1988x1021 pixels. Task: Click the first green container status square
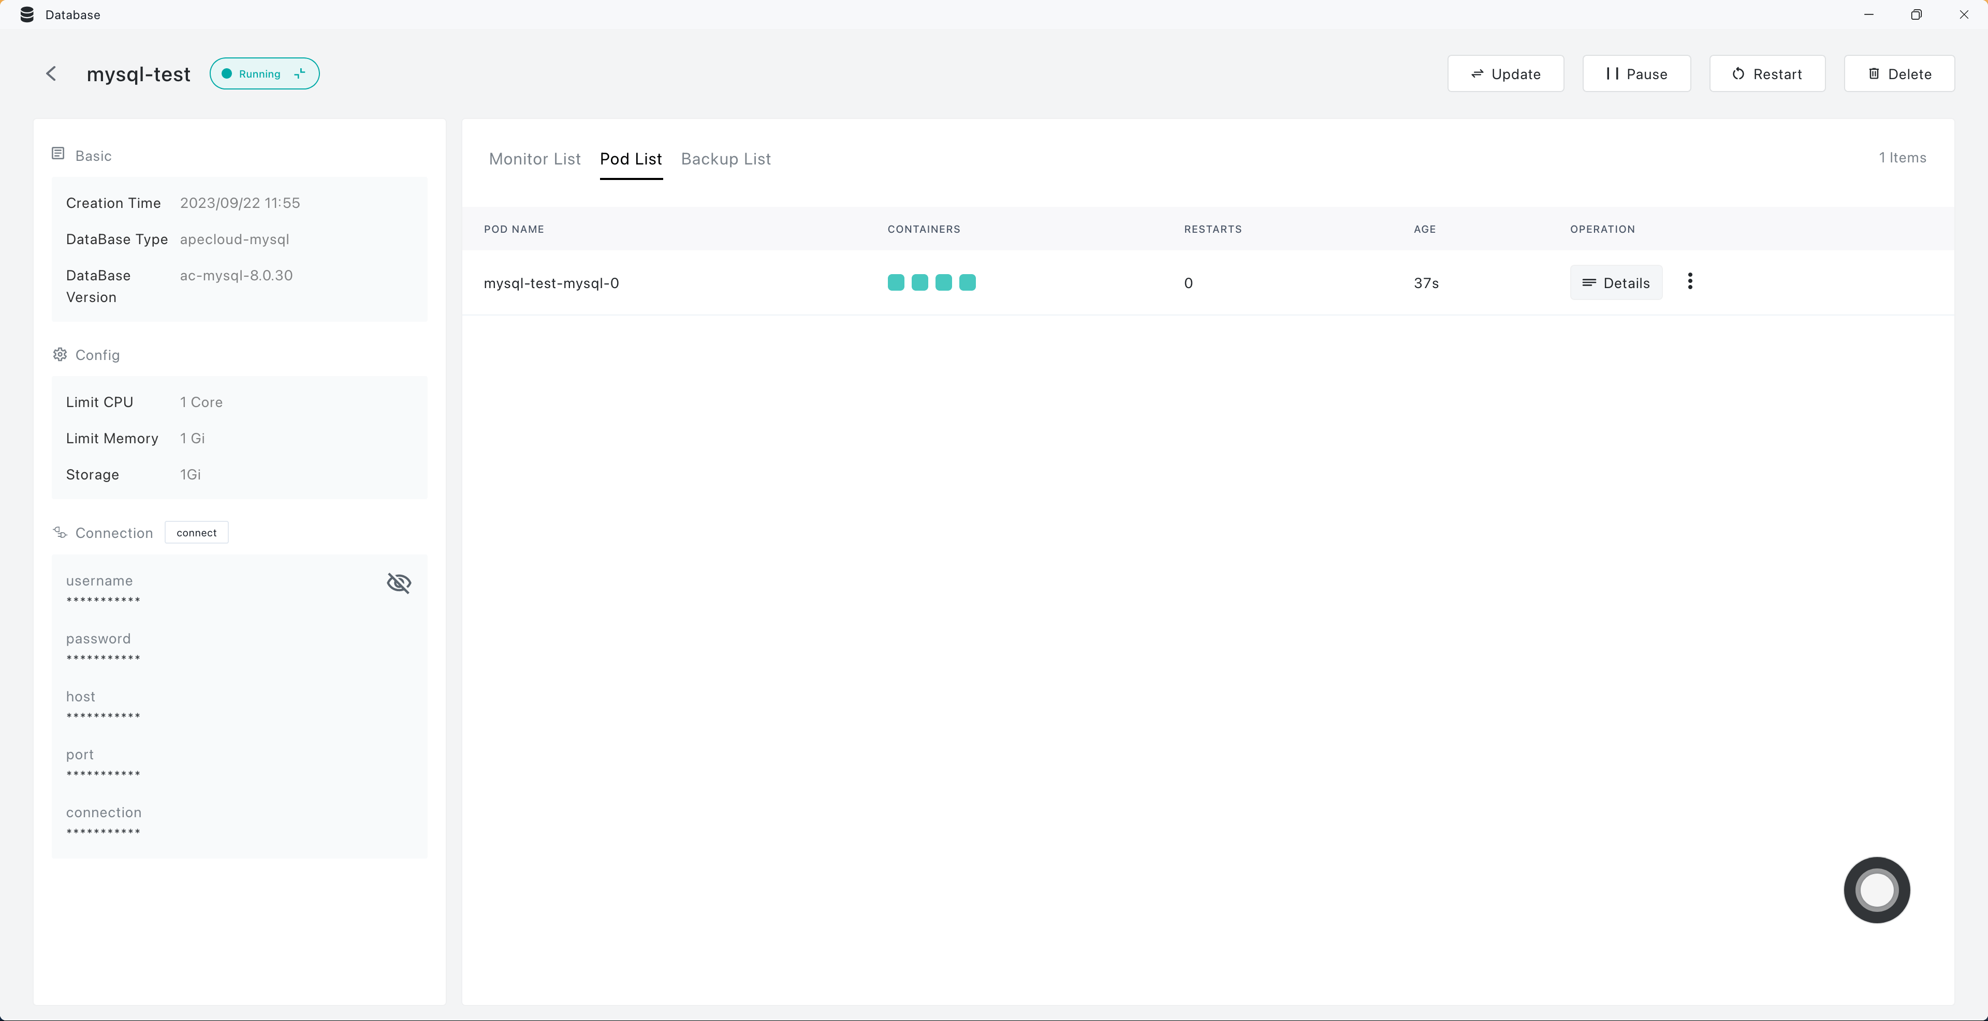(x=895, y=283)
